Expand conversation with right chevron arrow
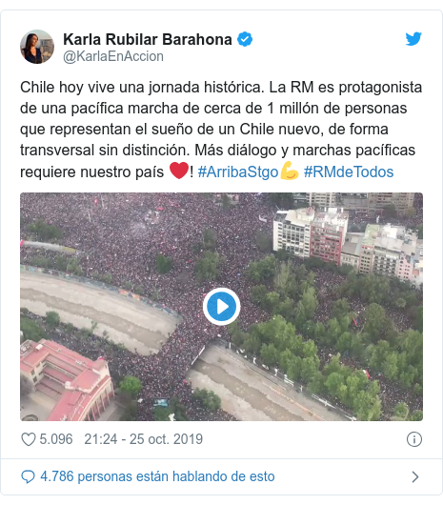This screenshot has width=443, height=505. tap(415, 476)
